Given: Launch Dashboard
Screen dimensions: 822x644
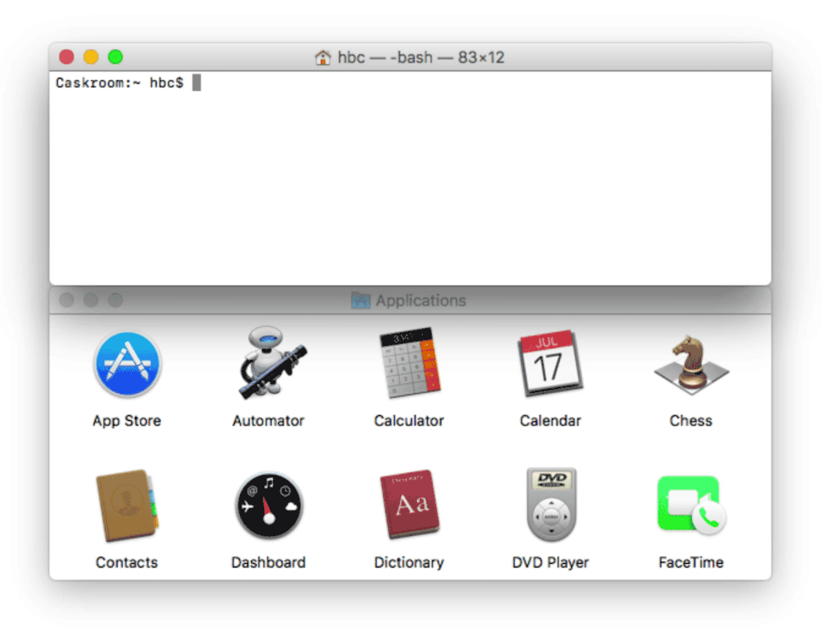Looking at the screenshot, I should (268, 505).
